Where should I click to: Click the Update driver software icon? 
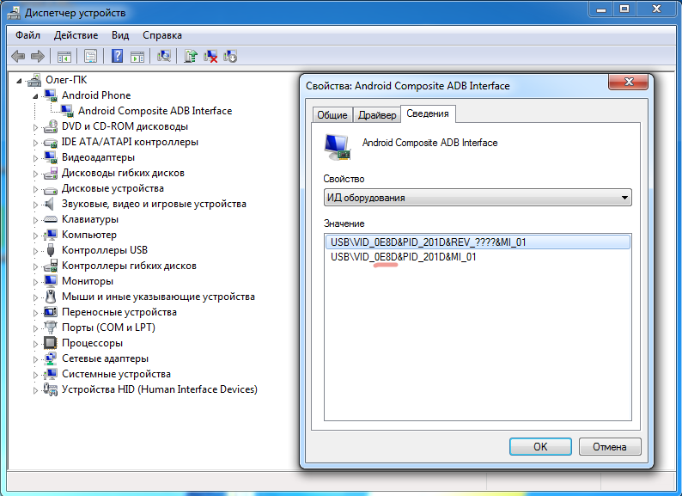[191, 57]
